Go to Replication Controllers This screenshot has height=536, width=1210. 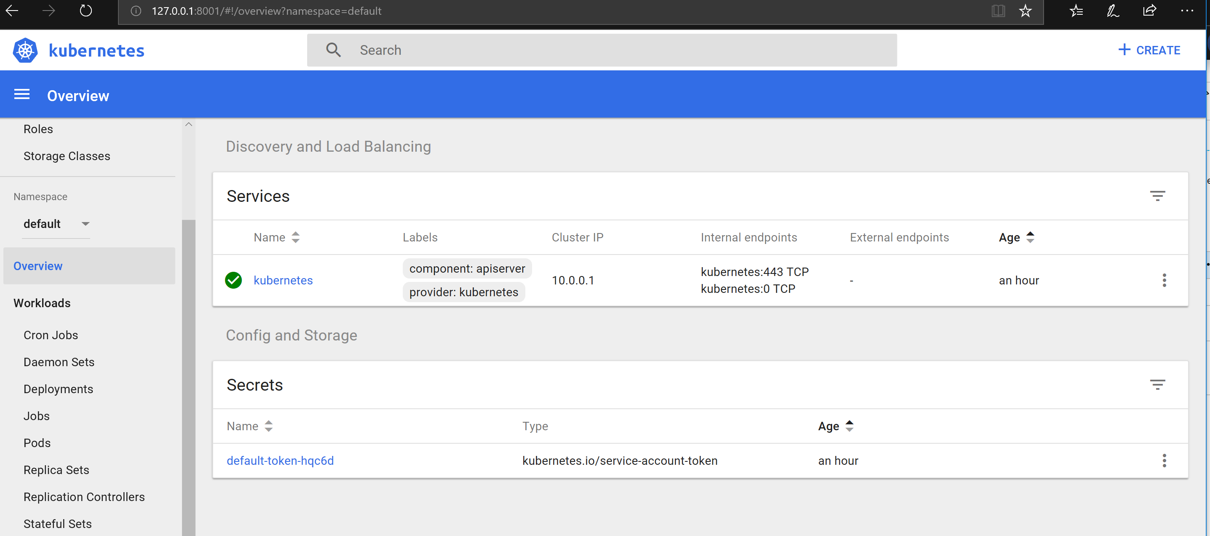pyautogui.click(x=84, y=496)
